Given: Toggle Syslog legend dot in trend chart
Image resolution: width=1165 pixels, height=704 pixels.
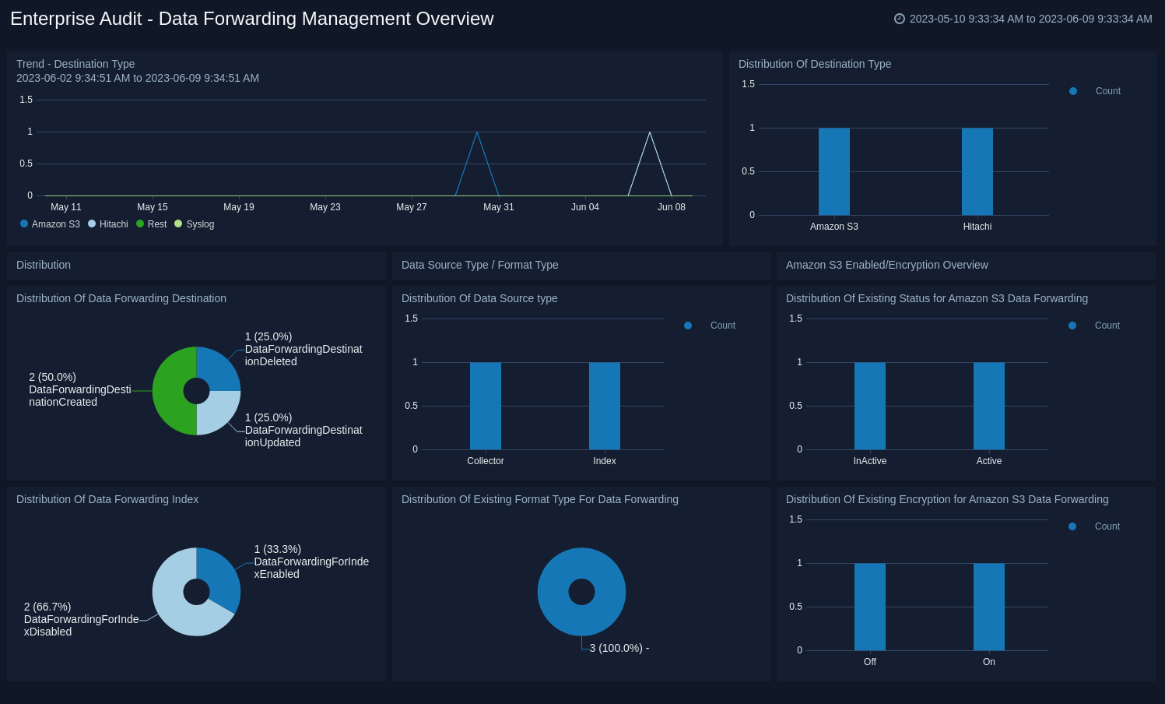Looking at the screenshot, I should 178,224.
